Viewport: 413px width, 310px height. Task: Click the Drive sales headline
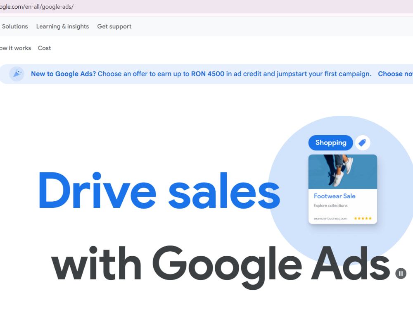point(159,190)
